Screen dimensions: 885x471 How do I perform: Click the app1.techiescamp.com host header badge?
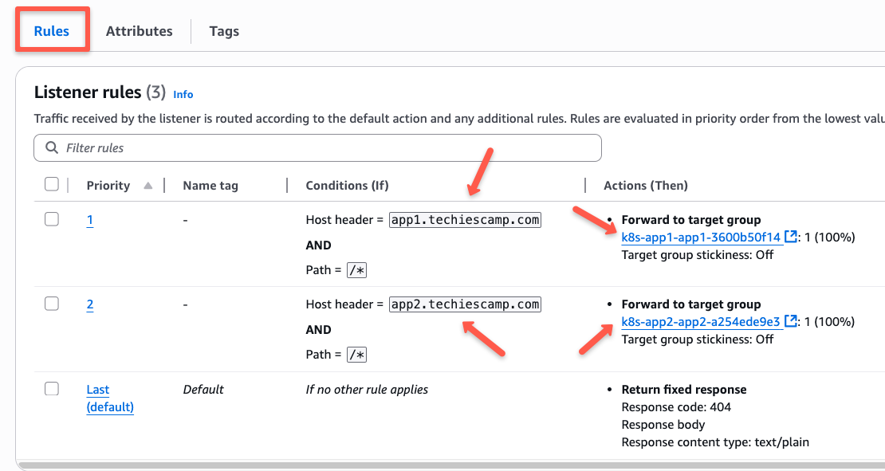(x=465, y=219)
